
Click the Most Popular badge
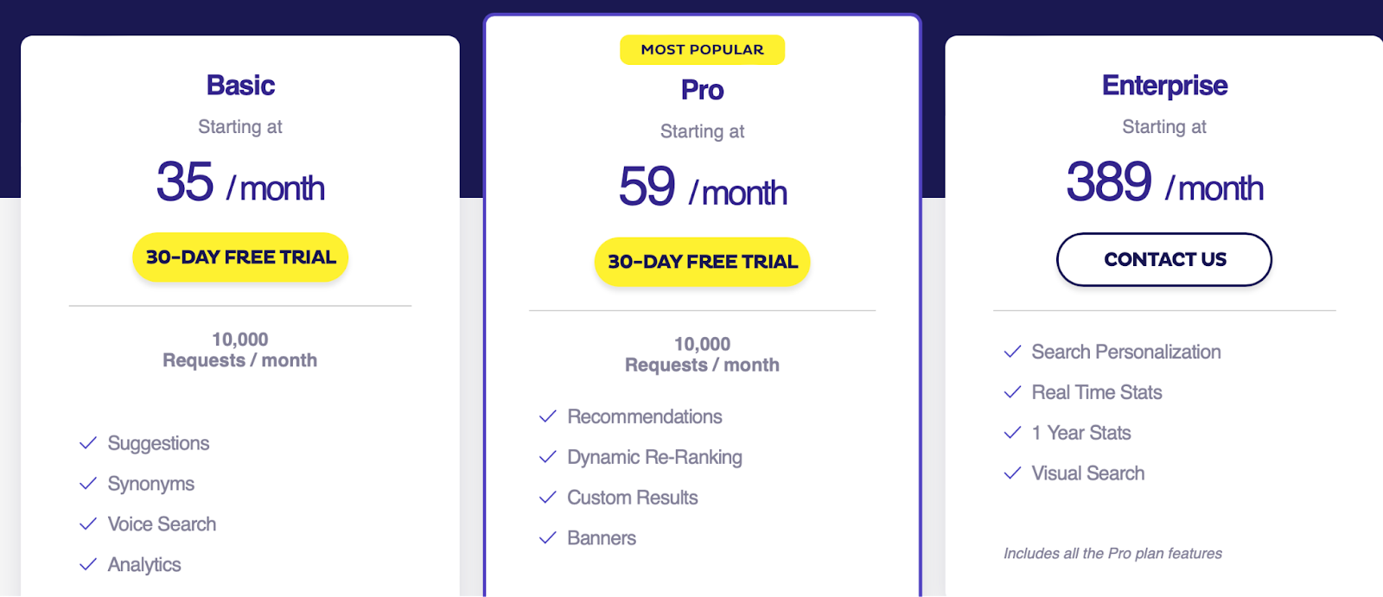click(x=702, y=50)
